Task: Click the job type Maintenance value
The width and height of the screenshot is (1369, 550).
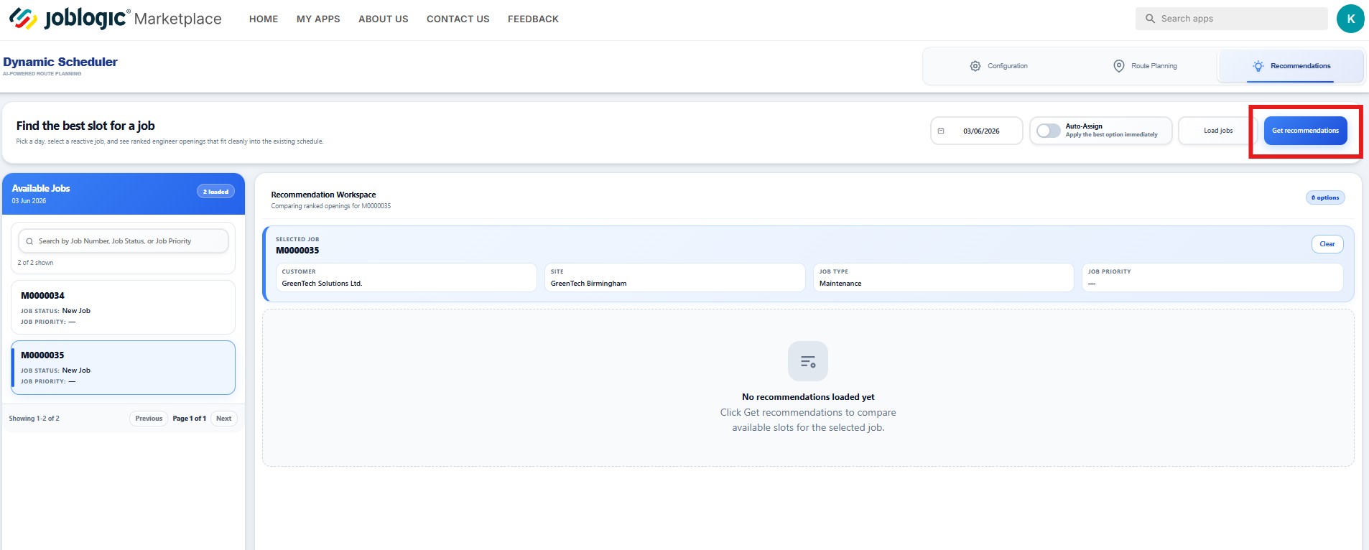Action: [840, 284]
